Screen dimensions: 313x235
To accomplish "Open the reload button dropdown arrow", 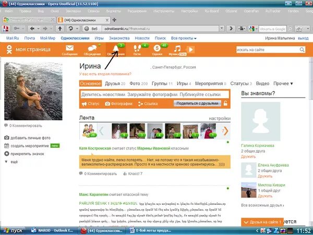I will [77, 29].
